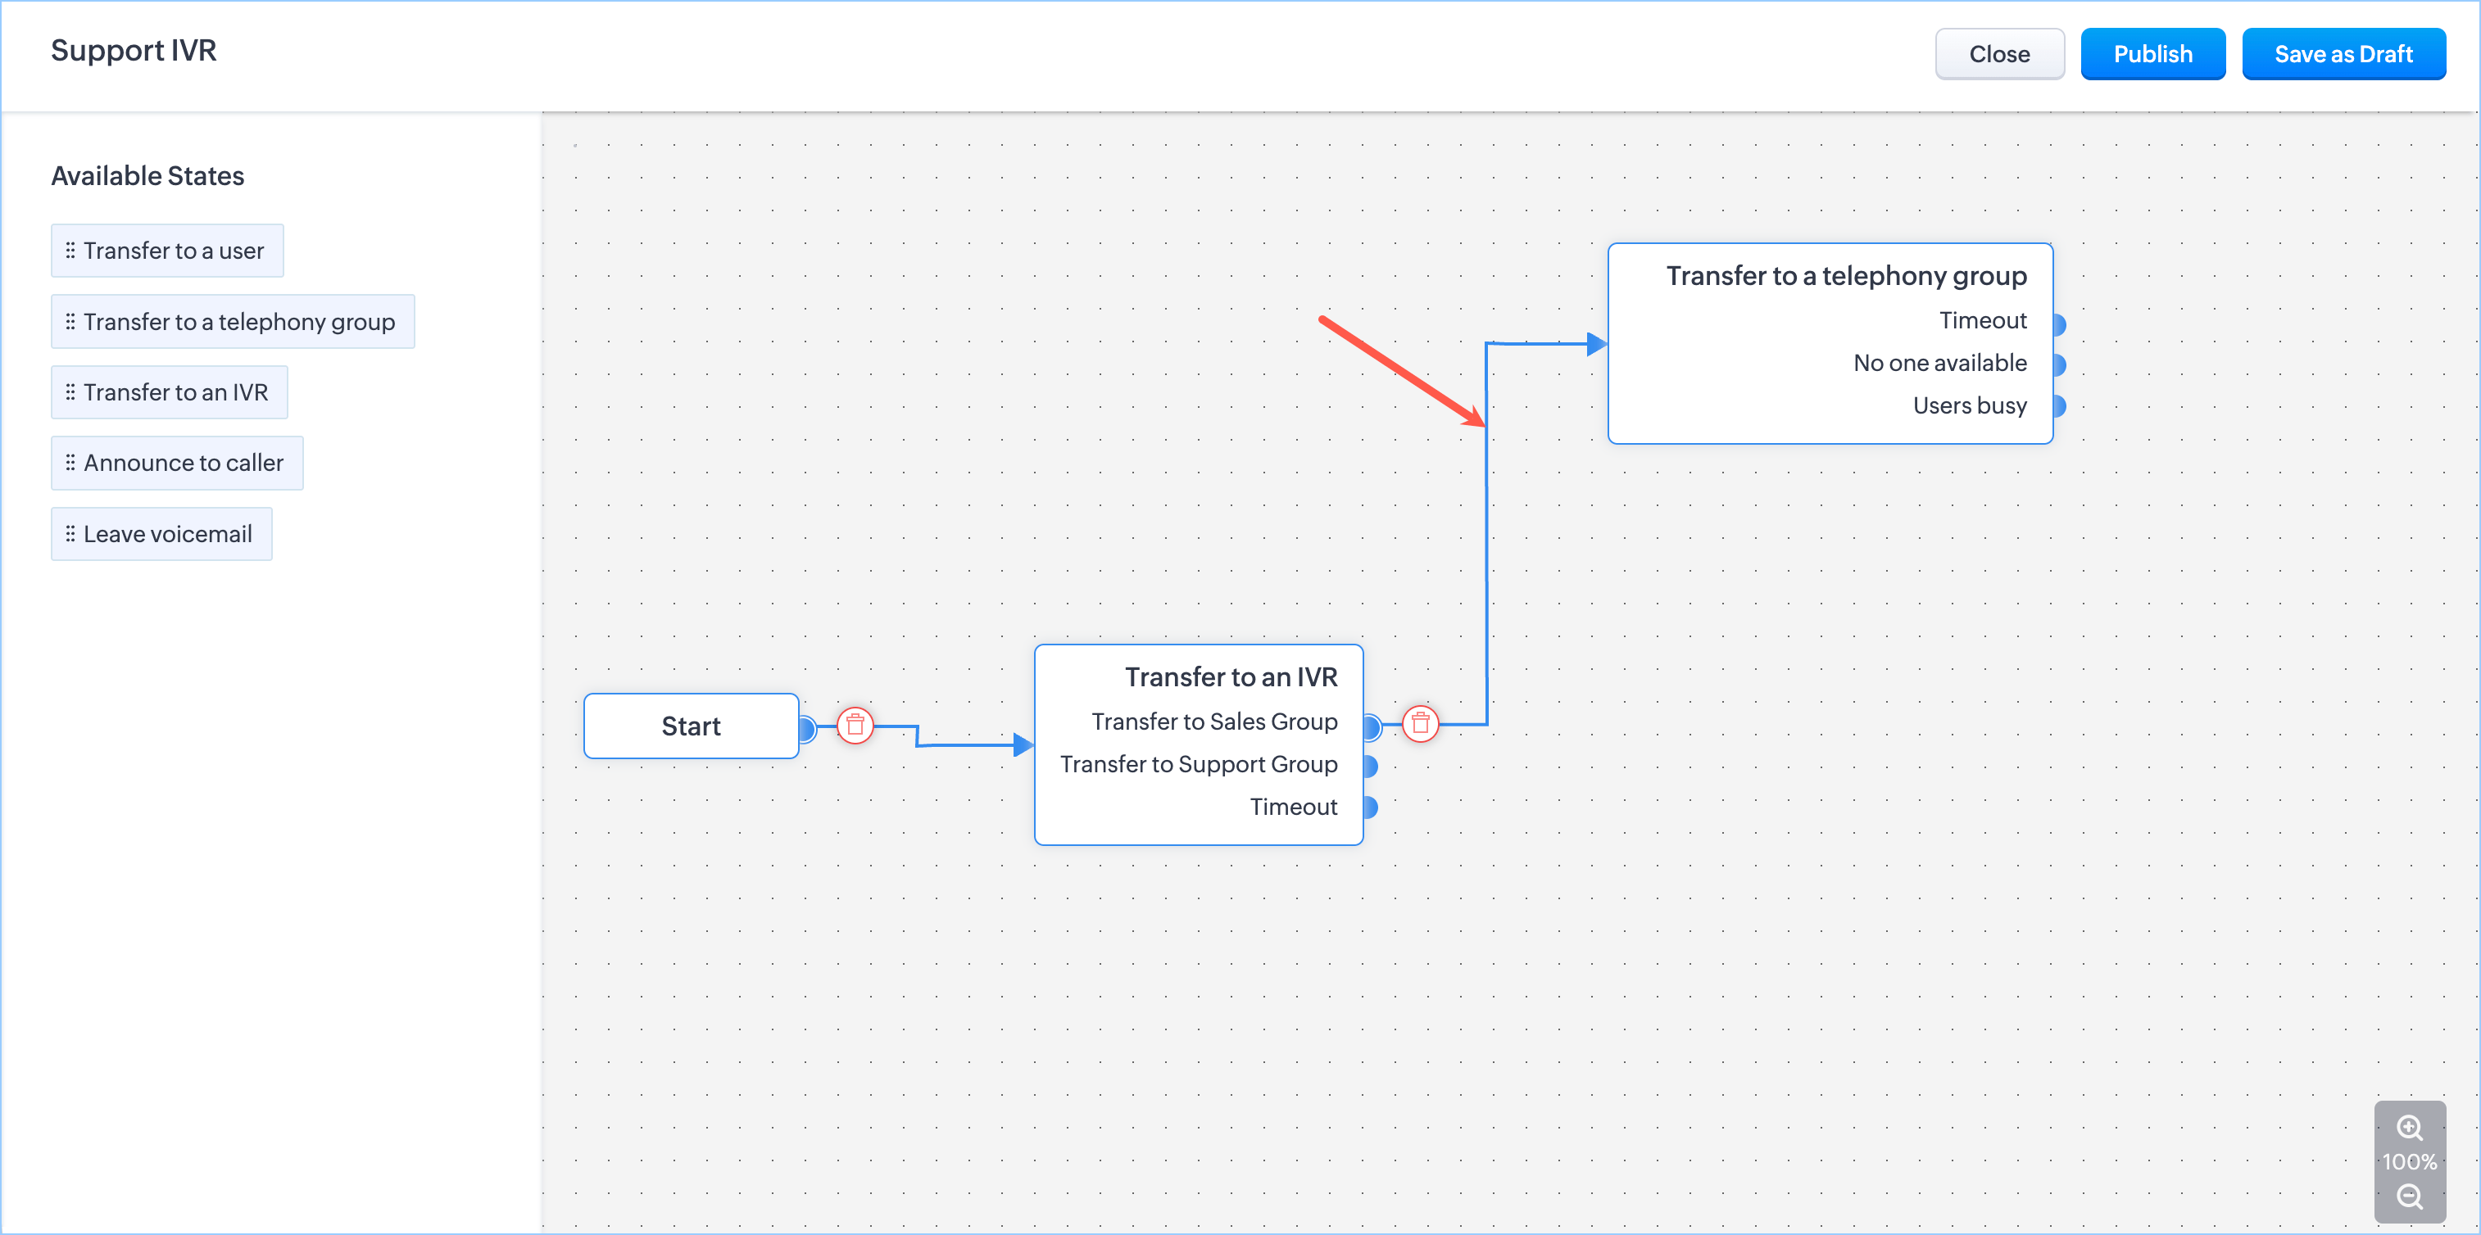Click the telephony group Timeout connector dot
This screenshot has width=2481, height=1235.
click(x=2058, y=323)
